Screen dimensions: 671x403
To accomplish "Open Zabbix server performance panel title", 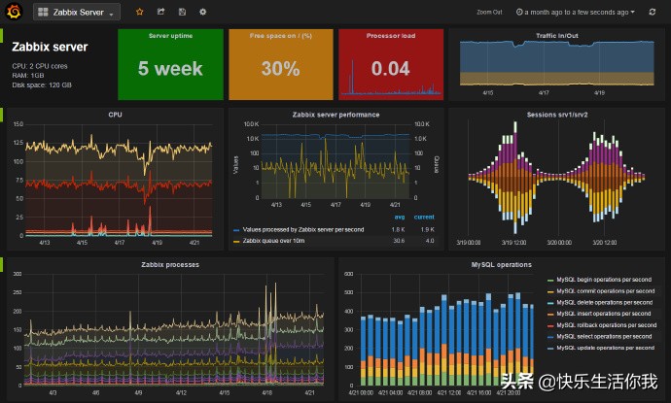I will tap(335, 115).
